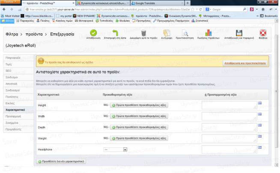
Task: Add predefined values for Depth
Action: 139,127
